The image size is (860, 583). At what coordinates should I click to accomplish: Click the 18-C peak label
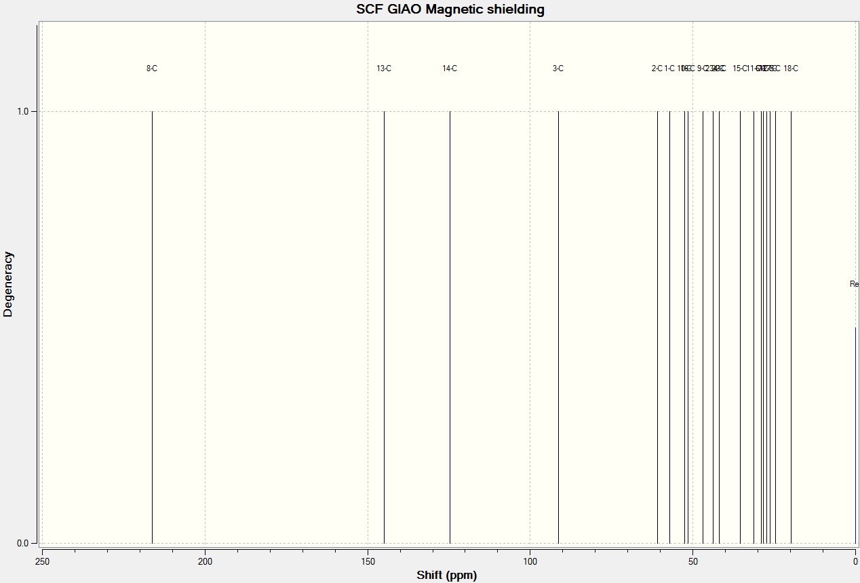pos(791,68)
